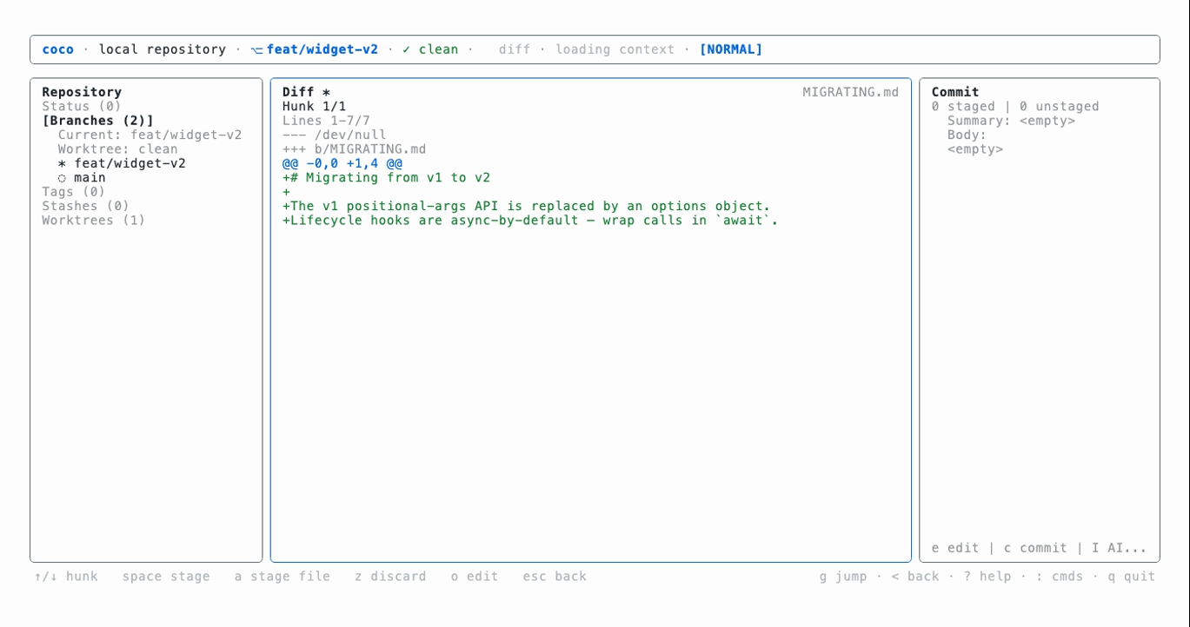This screenshot has height=627, width=1190.
Task: Click 'local repository' in header bar
Action: point(163,49)
